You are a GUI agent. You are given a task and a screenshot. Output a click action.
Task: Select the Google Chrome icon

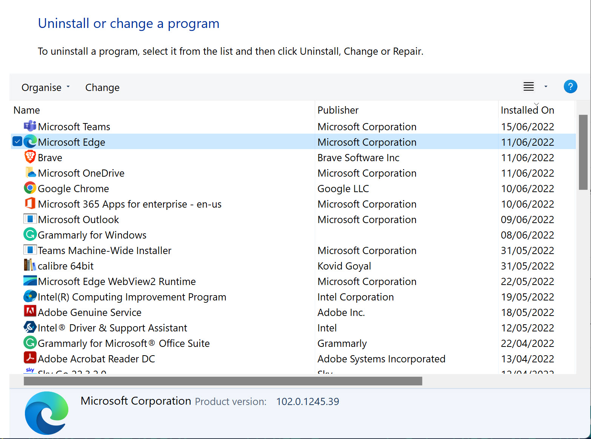tap(30, 188)
